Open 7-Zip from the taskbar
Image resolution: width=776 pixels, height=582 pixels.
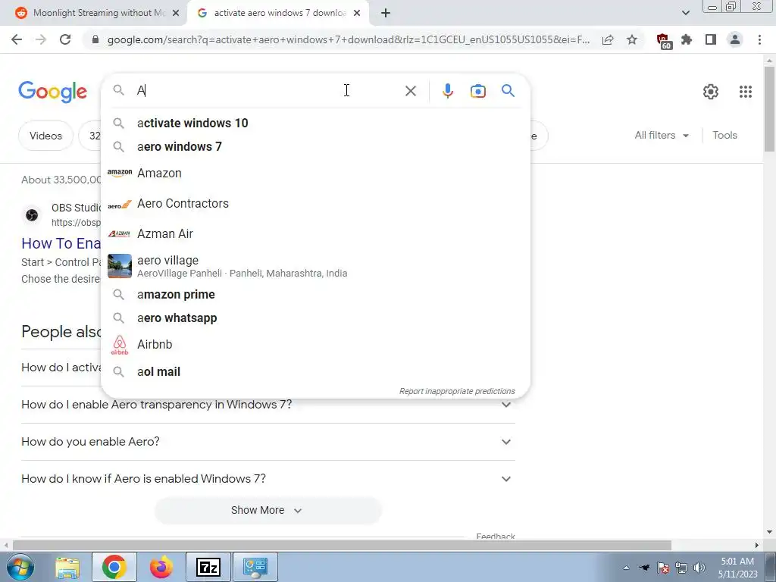point(208,568)
